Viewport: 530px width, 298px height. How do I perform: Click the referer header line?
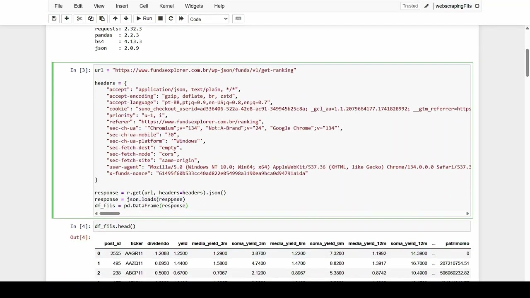[x=185, y=122]
